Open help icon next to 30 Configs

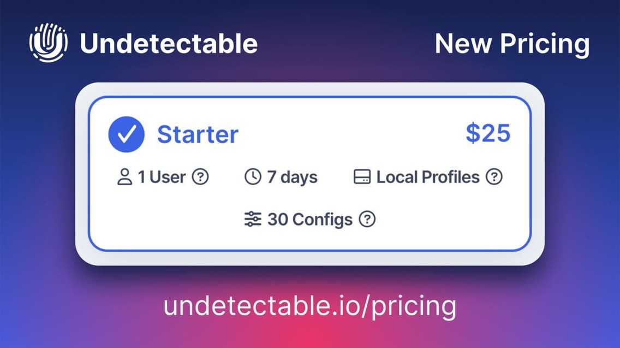pos(367,219)
